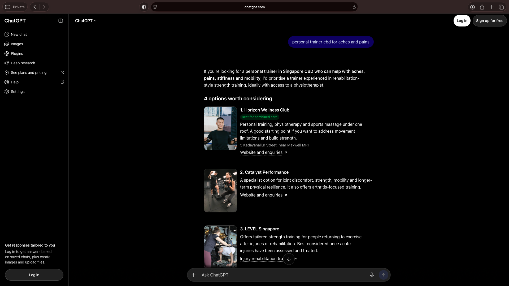The image size is (509, 286).
Task: Open the LEVEL Singapore link
Action: click(x=262, y=229)
